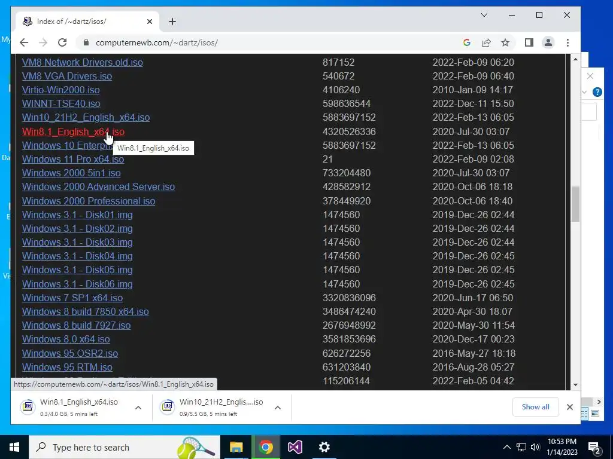613x459 pixels.
Task: Open Windows 95 RTM.iso
Action: pos(67,368)
